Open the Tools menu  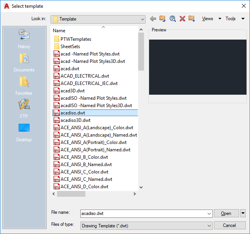pos(230,19)
